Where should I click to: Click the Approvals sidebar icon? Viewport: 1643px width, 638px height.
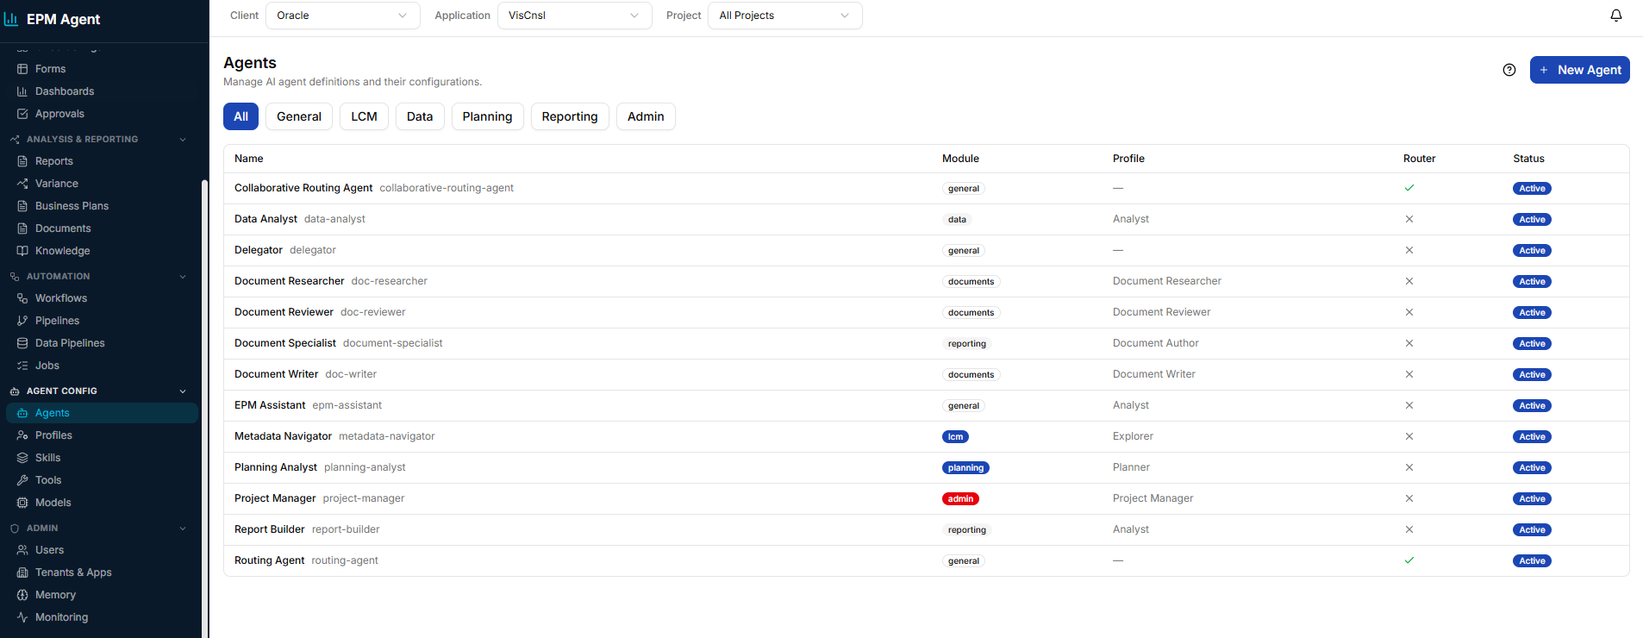point(22,114)
